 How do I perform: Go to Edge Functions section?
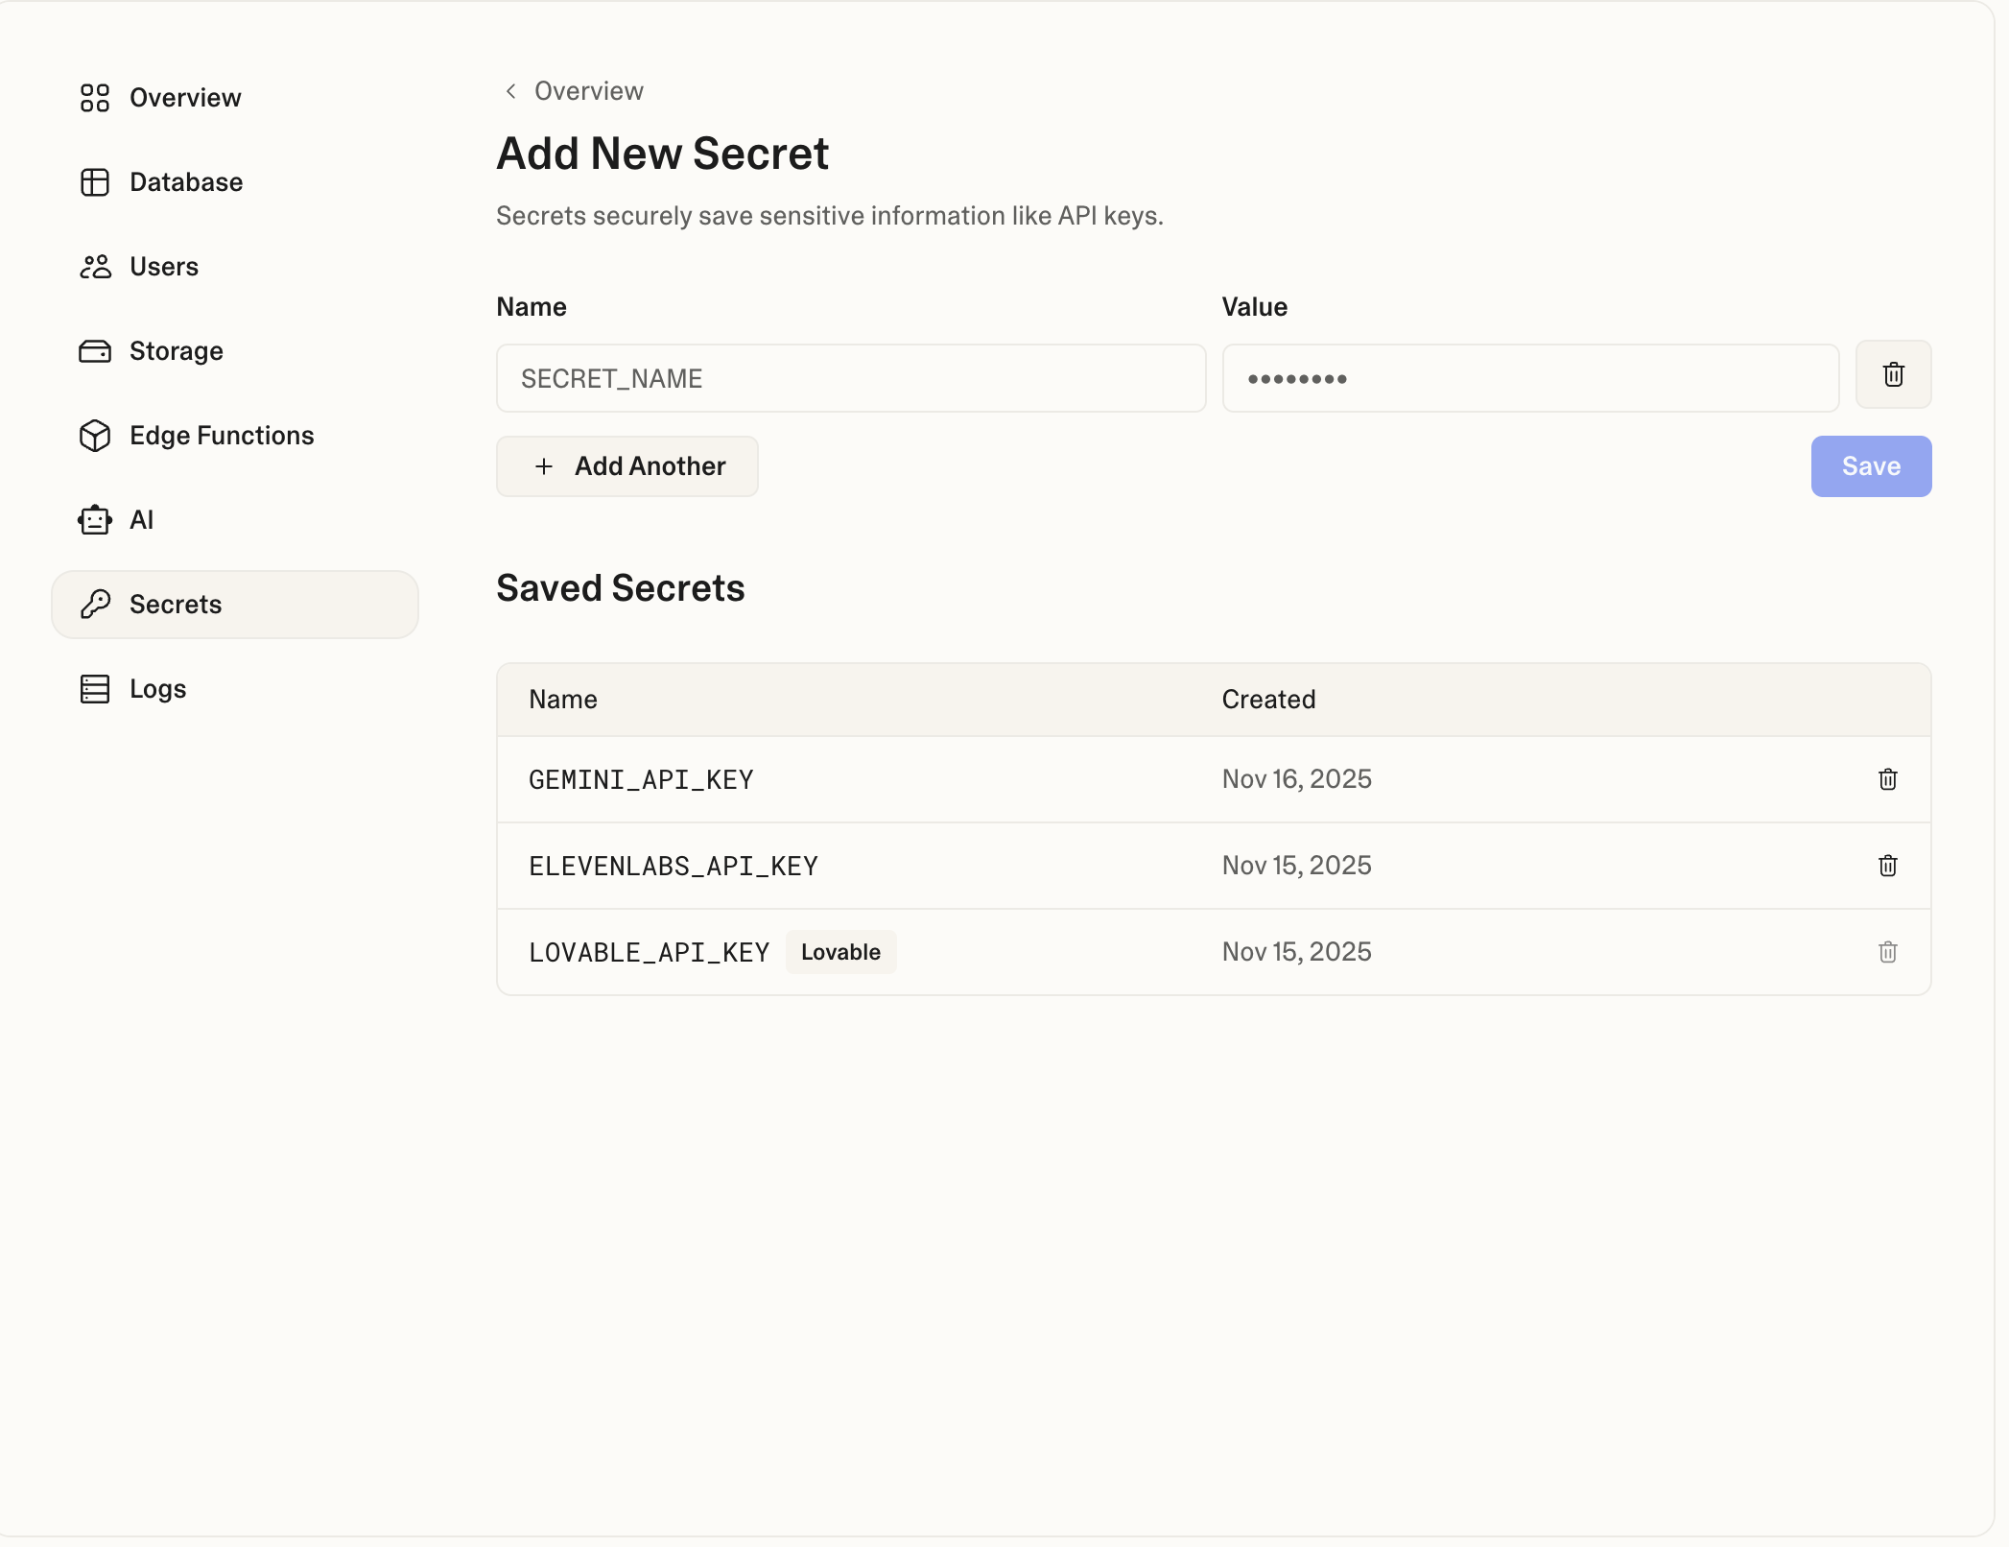221,436
